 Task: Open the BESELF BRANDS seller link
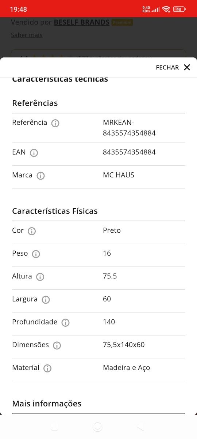point(82,22)
